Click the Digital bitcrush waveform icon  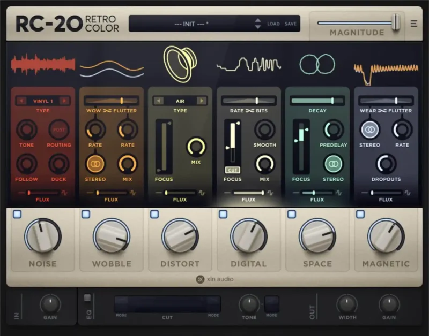248,65
